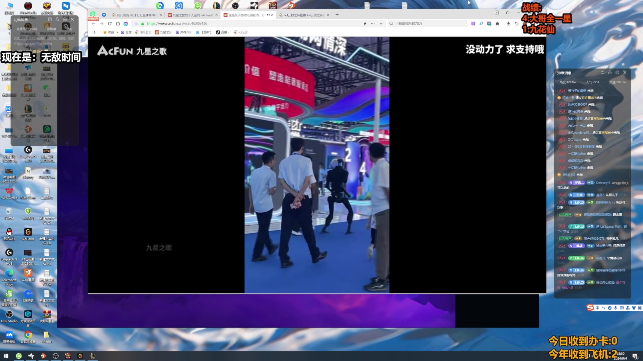Image resolution: width=643 pixels, height=361 pixels.
Task: Click username driftwanderer01 in danmaku list
Action: tap(580, 133)
